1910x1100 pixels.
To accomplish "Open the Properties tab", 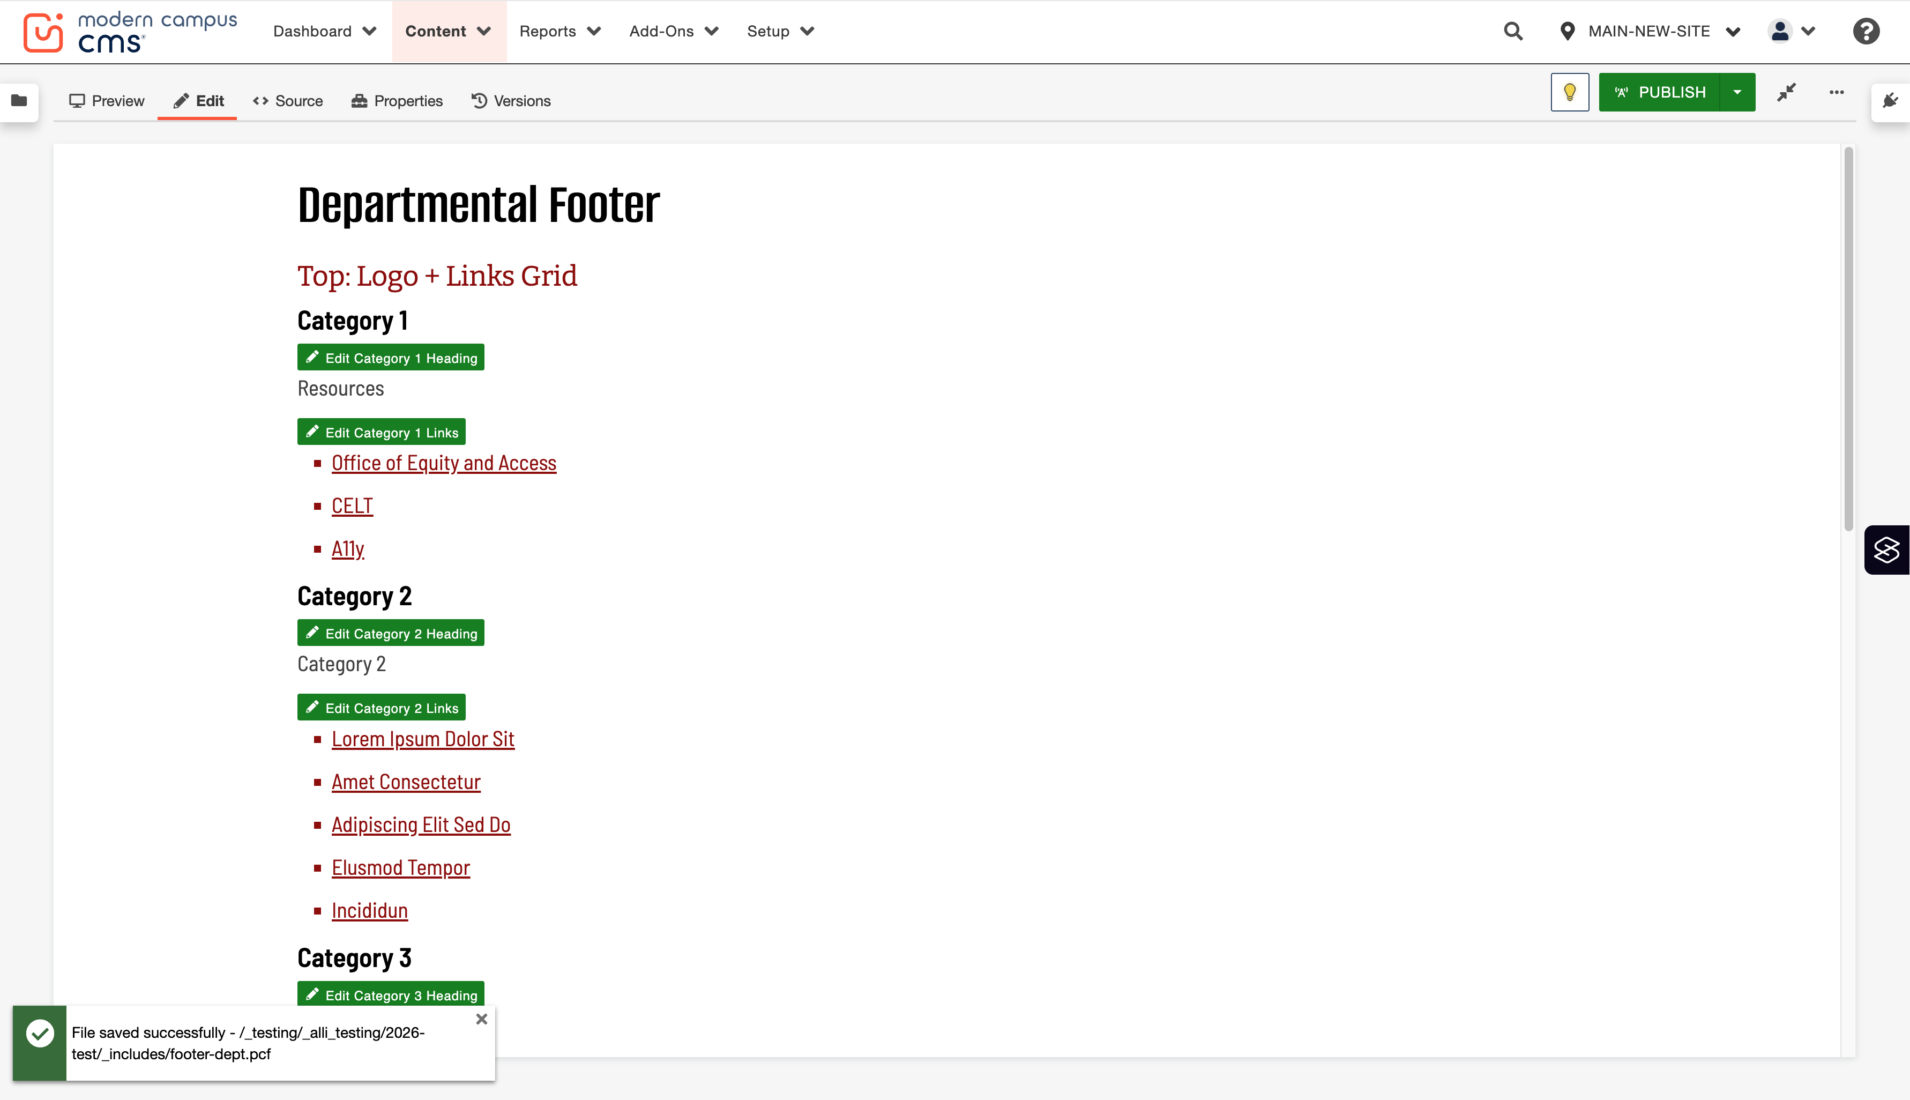I will (397, 100).
